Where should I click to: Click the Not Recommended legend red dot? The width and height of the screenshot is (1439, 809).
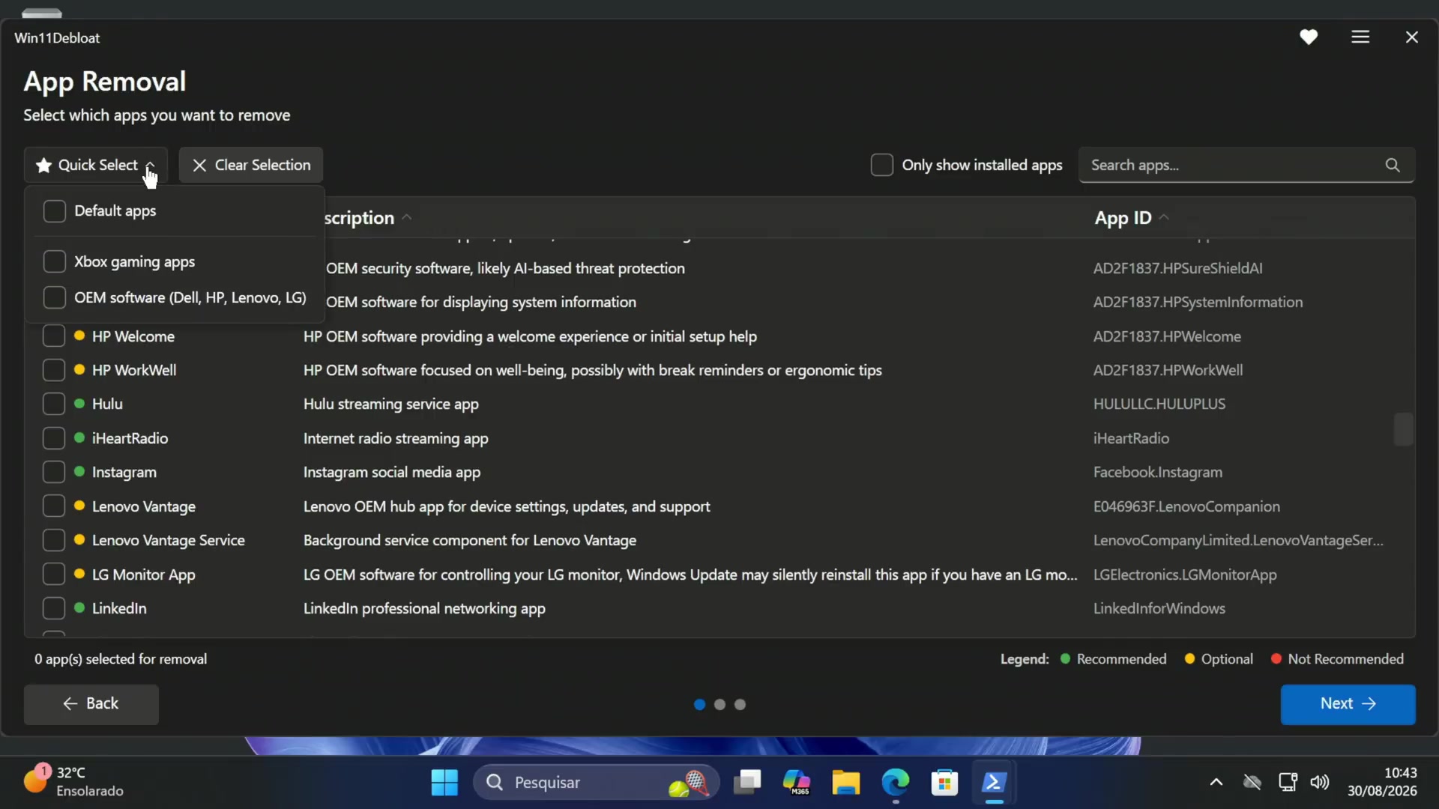pos(1276,658)
